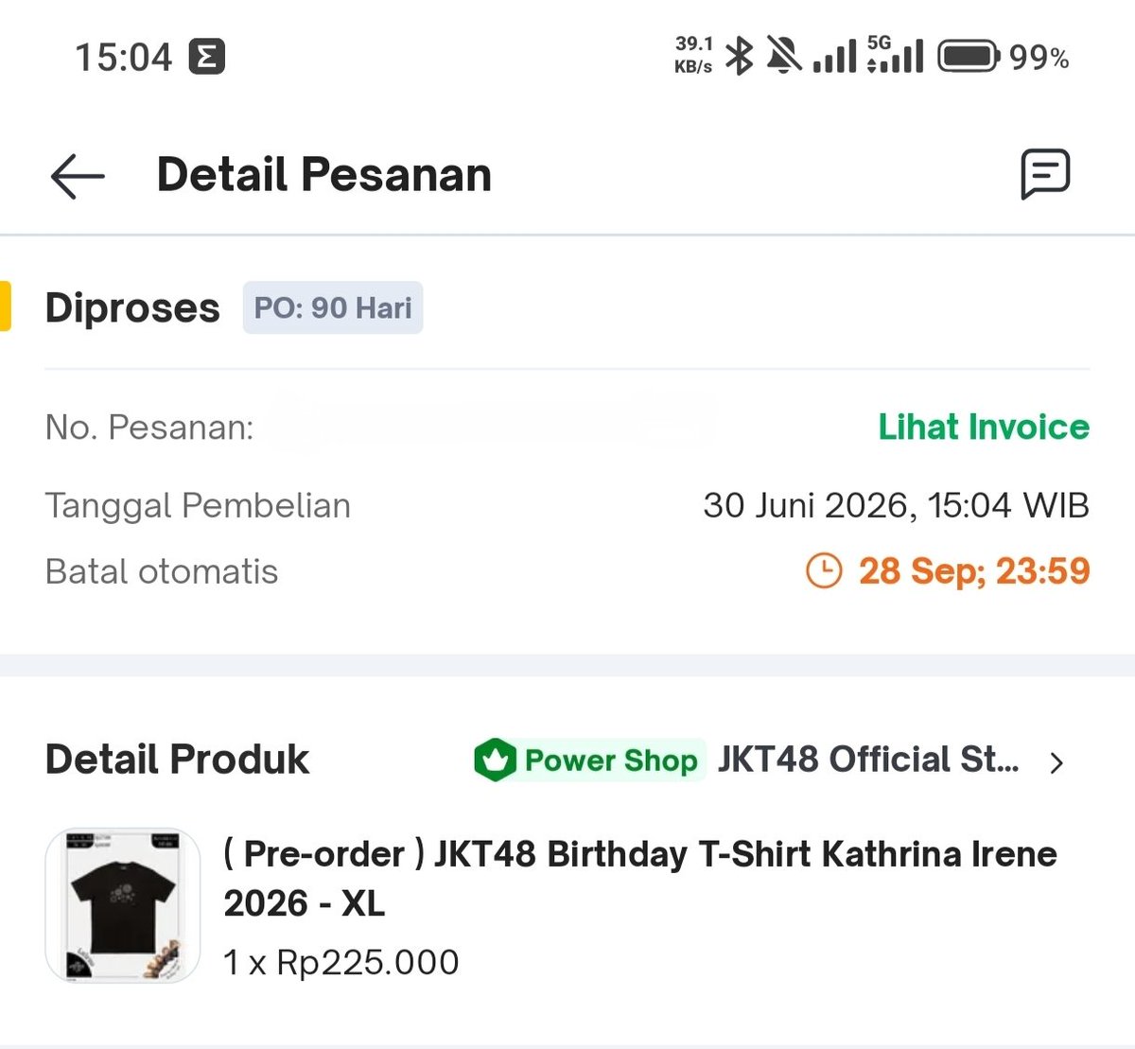Open the black T-shirt product thumbnail
This screenshot has width=1135, height=1049.
click(x=123, y=905)
